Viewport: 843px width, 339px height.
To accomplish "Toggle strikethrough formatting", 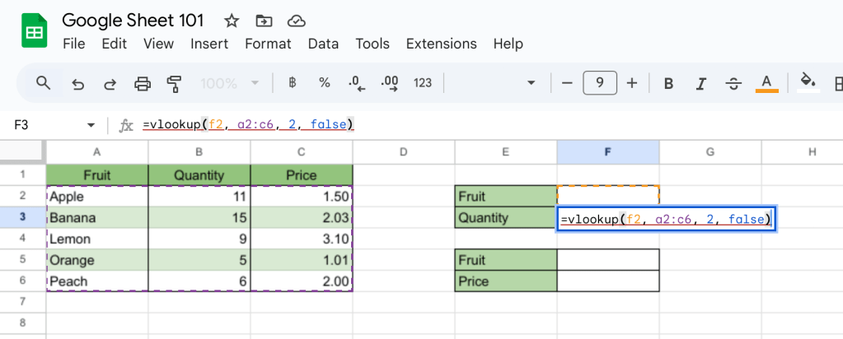I will pyautogui.click(x=733, y=83).
